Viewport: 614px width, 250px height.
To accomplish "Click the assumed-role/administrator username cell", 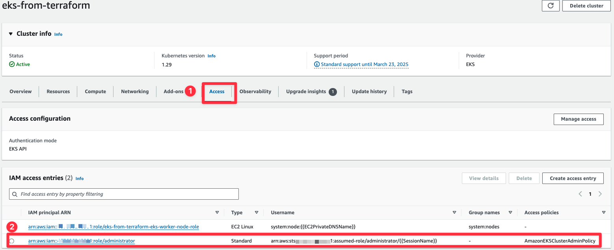I will pos(354,241).
